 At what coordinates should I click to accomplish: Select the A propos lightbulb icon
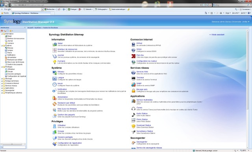click(x=54, y=62)
